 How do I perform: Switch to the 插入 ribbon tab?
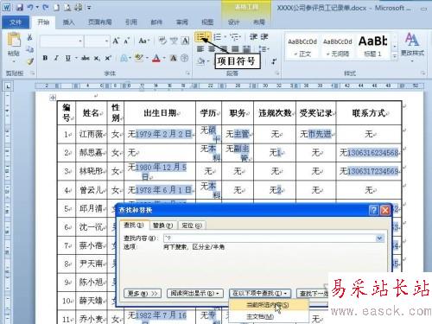pos(68,22)
